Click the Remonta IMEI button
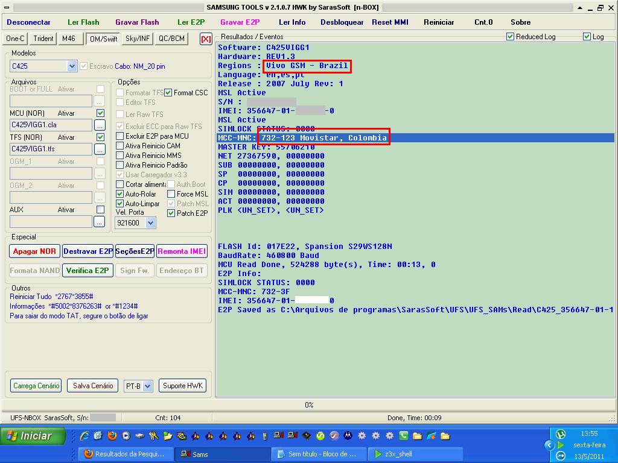The width and height of the screenshot is (618, 463). (x=182, y=251)
